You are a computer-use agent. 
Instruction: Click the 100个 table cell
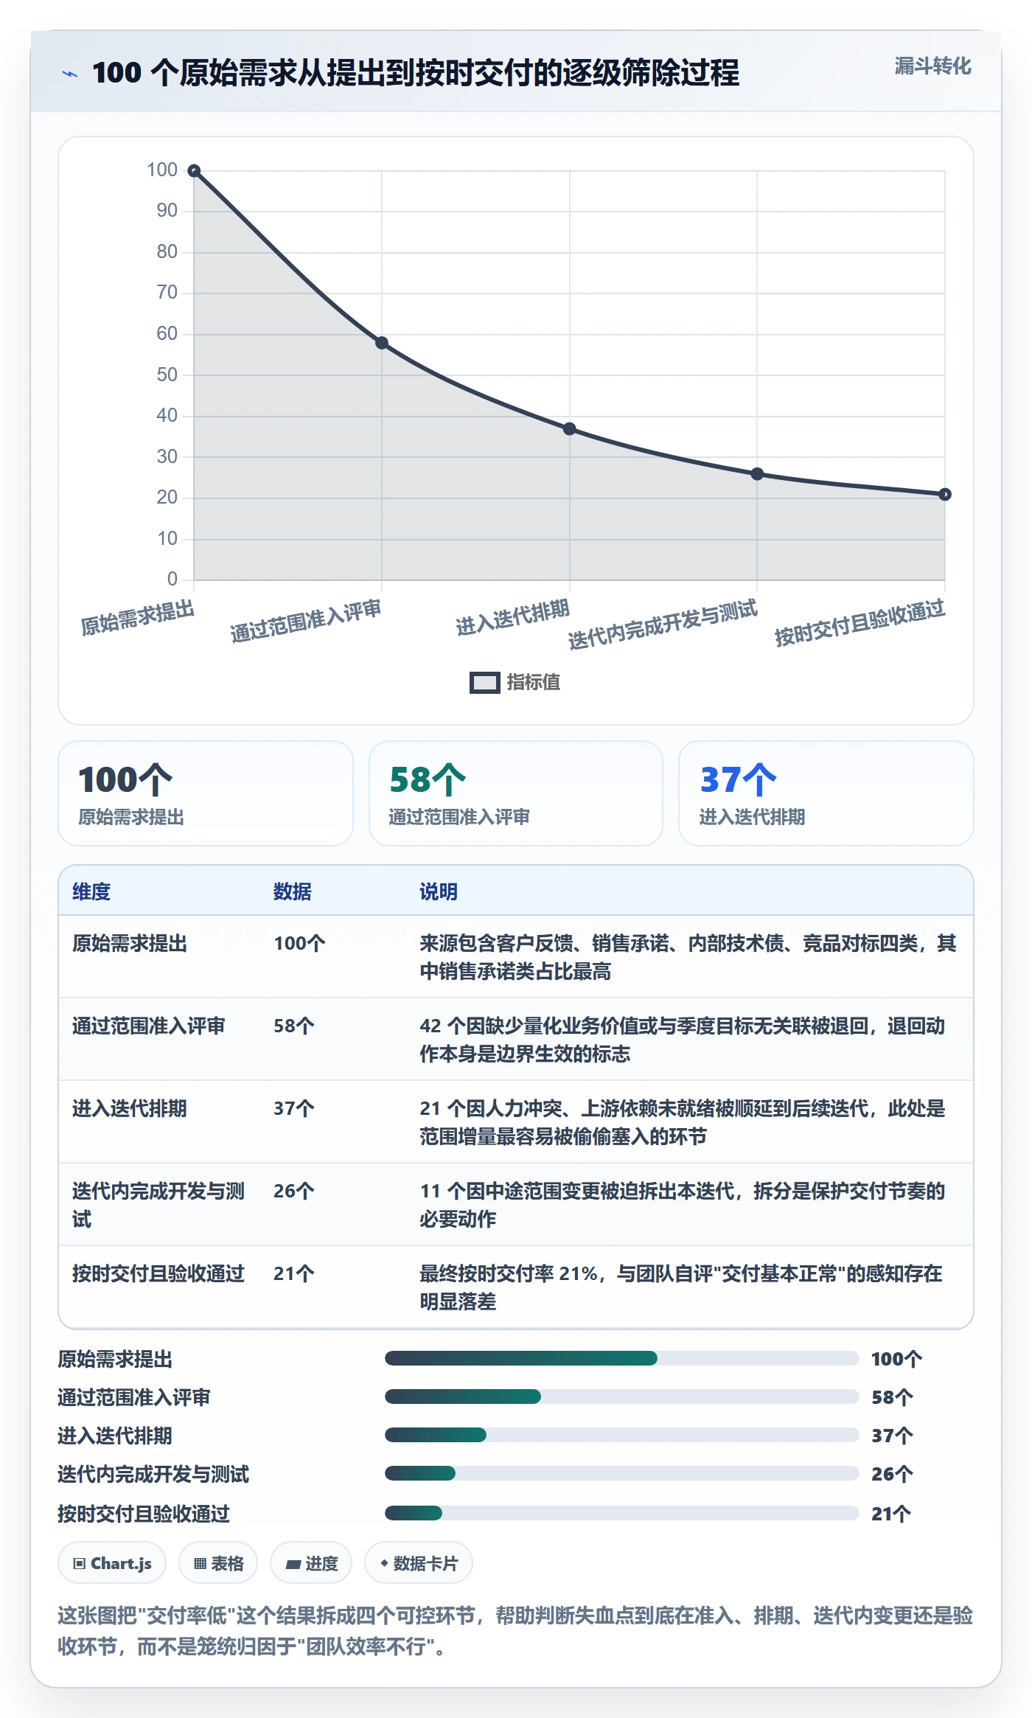pyautogui.click(x=299, y=944)
